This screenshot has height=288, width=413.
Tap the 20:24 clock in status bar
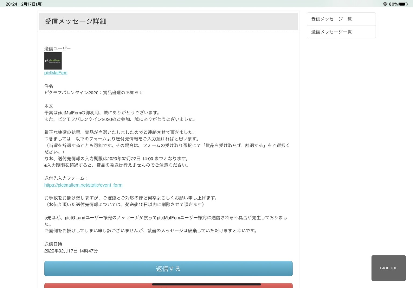click(11, 4)
